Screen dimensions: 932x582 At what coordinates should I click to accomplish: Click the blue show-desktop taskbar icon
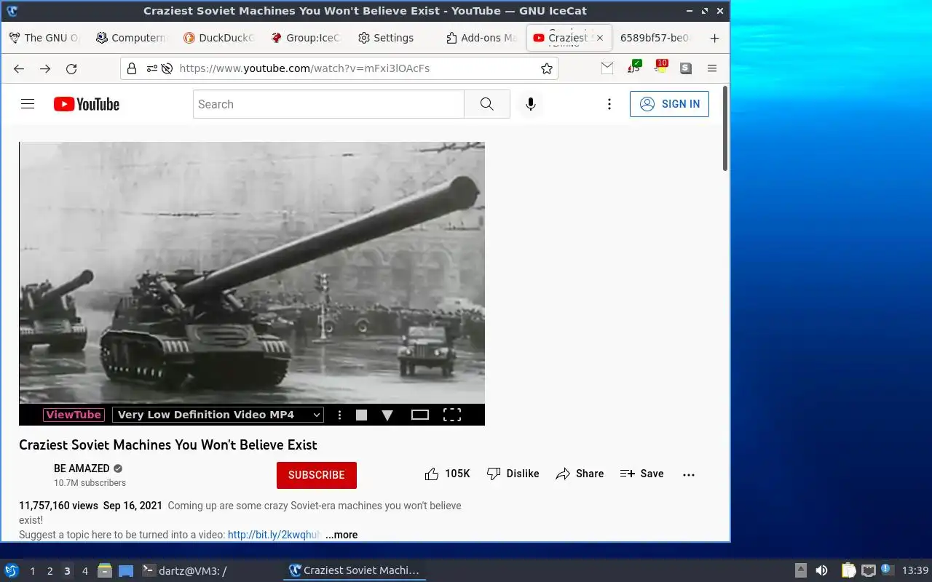pos(126,571)
